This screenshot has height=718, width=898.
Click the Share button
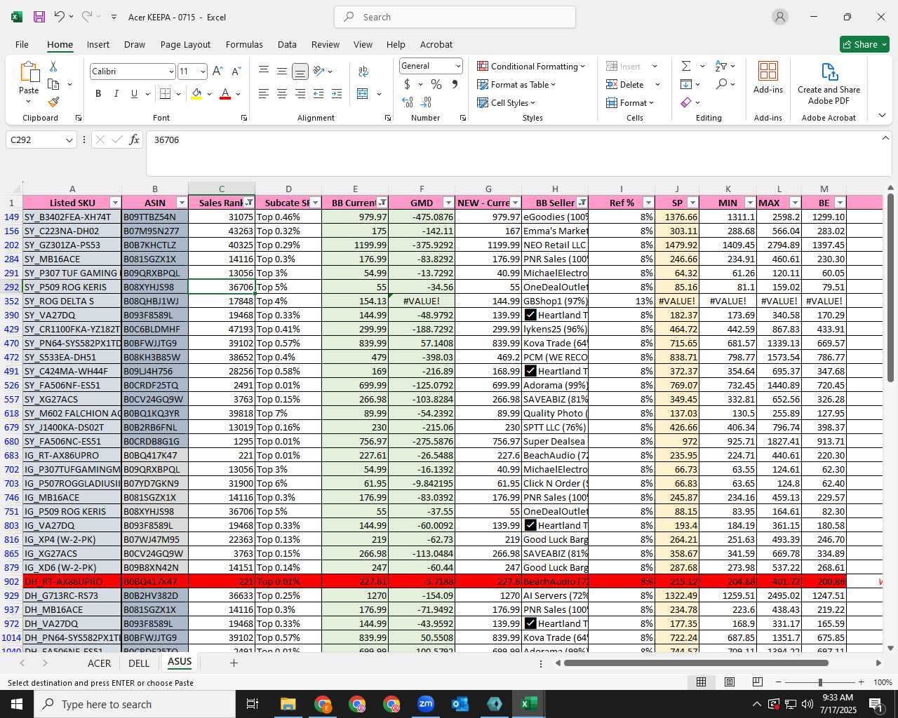(x=864, y=44)
